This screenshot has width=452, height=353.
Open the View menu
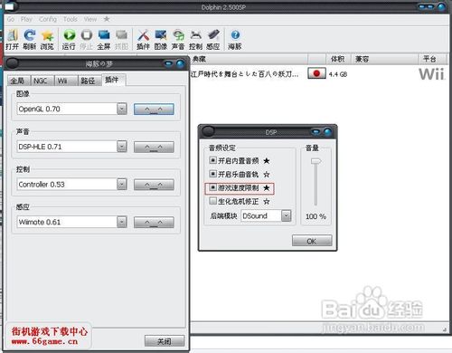[90, 19]
